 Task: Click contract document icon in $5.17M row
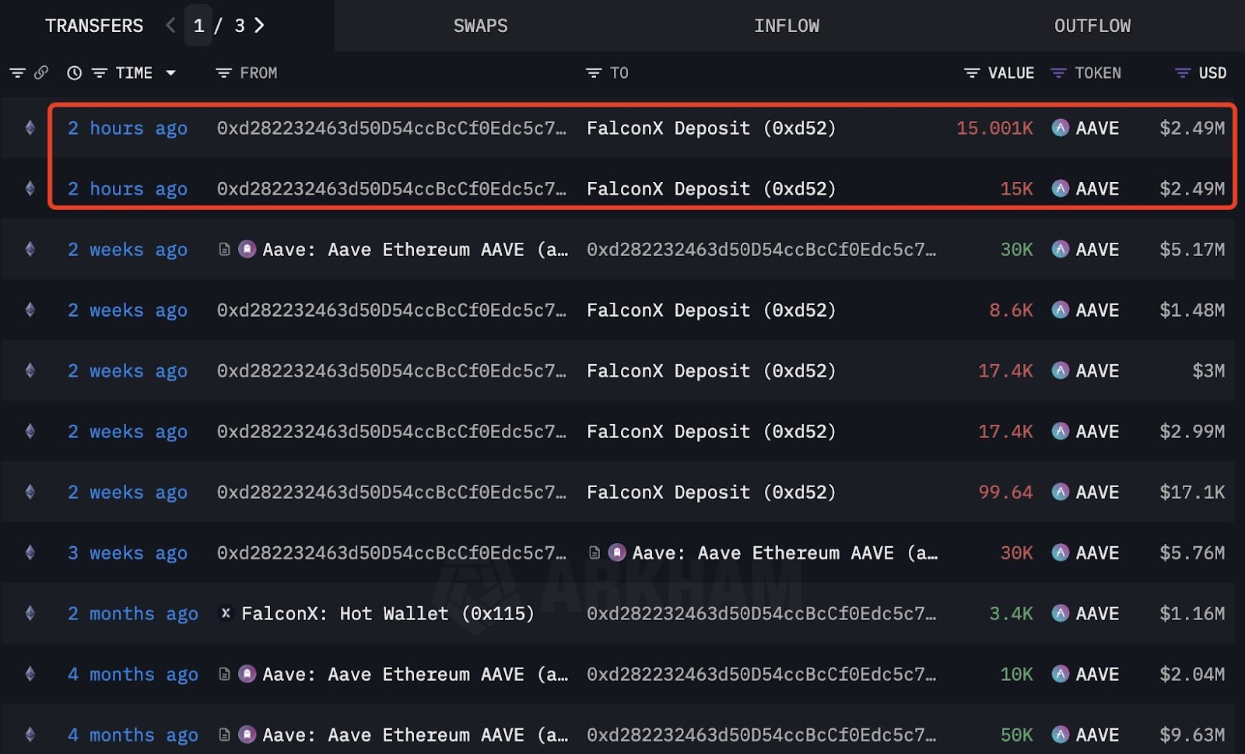point(224,249)
